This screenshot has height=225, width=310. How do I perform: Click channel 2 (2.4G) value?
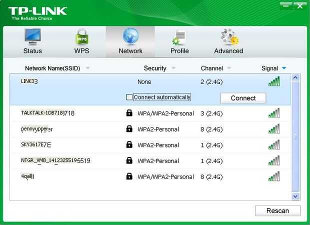(211, 81)
